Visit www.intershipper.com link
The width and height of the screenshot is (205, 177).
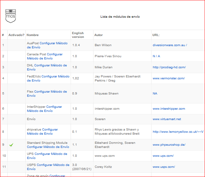[169, 109]
